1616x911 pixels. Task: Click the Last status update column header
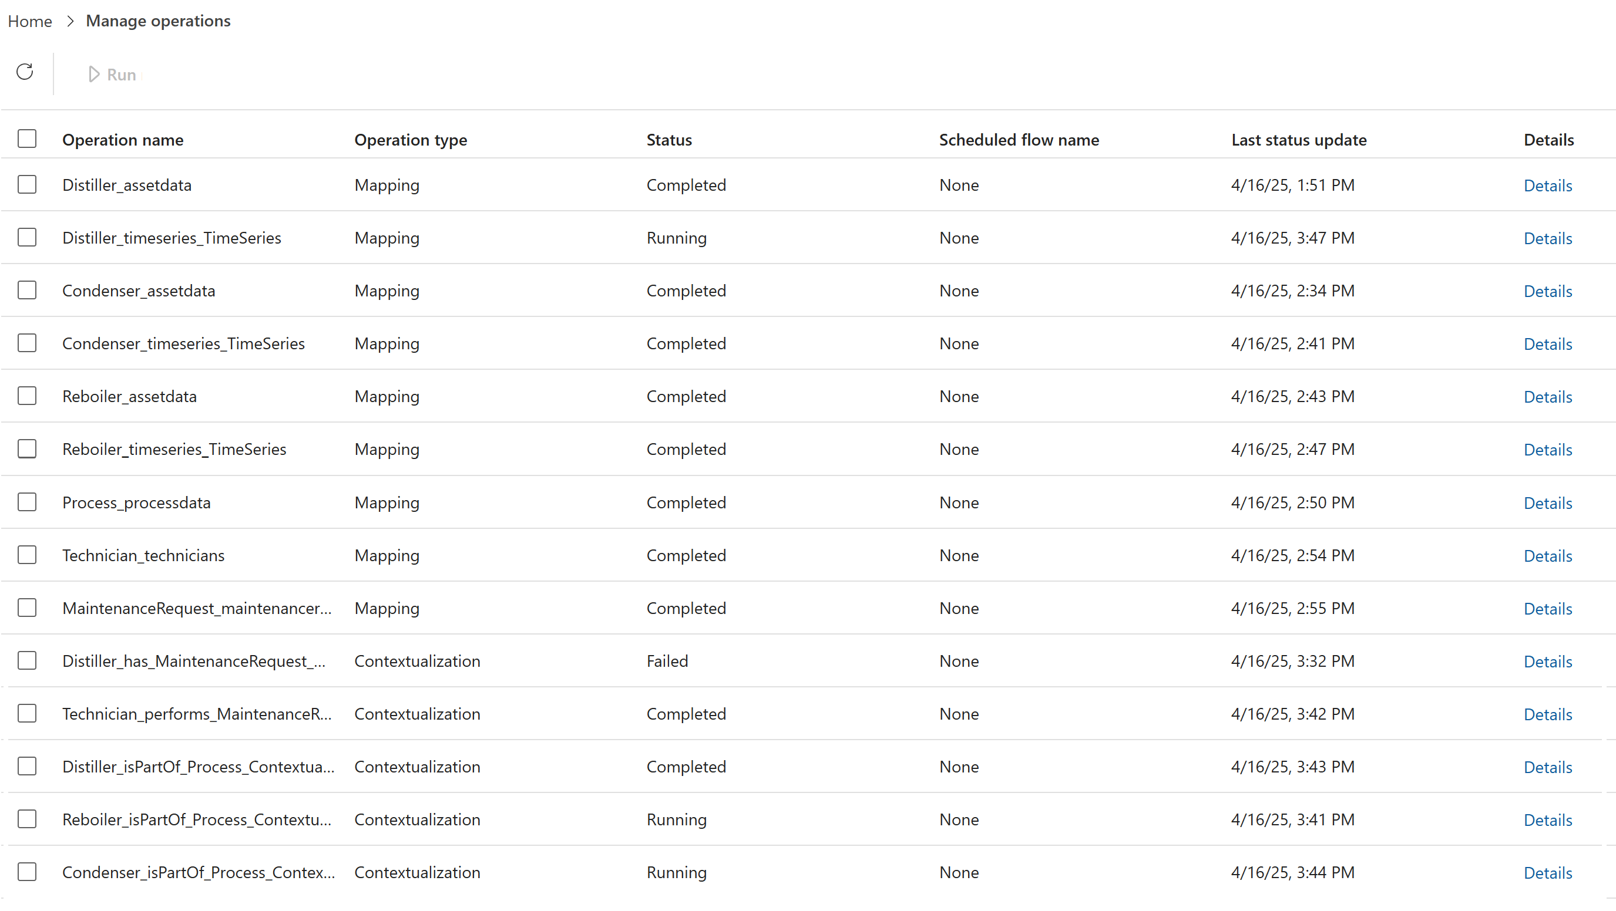(x=1298, y=140)
